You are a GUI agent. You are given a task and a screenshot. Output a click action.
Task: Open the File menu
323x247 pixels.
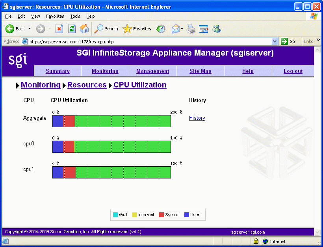(8, 16)
